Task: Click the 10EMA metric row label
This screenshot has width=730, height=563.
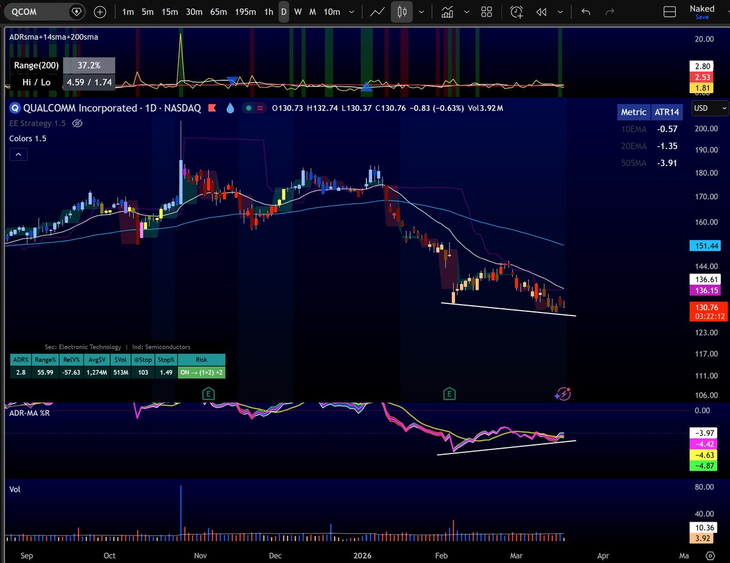Action: tap(633, 129)
